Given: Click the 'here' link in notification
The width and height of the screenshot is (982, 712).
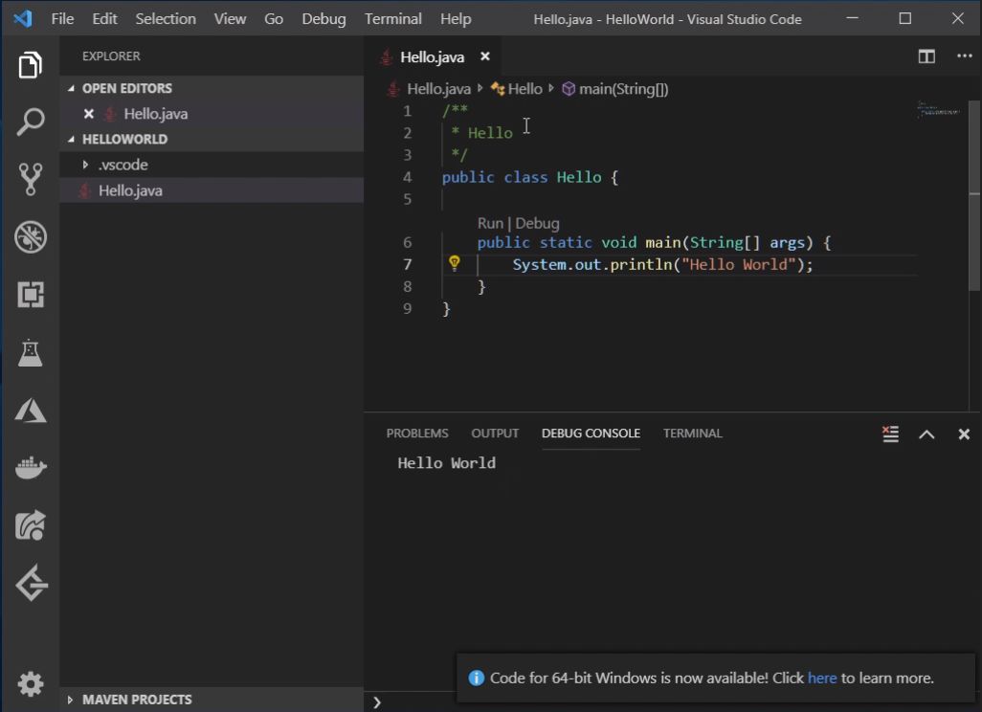Looking at the screenshot, I should pyautogui.click(x=822, y=678).
